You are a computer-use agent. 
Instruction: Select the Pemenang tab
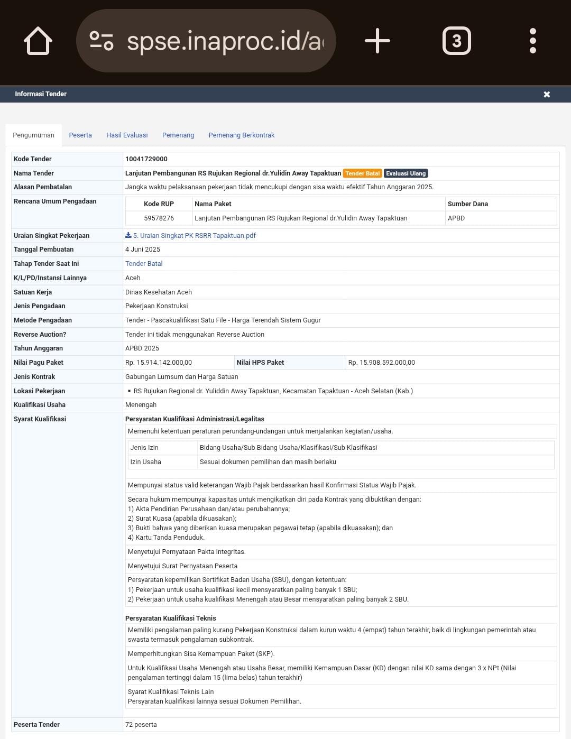178,135
